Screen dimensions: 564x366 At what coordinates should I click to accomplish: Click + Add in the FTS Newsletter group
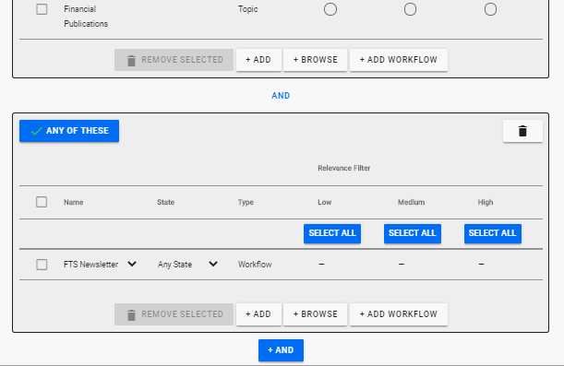pyautogui.click(x=258, y=314)
